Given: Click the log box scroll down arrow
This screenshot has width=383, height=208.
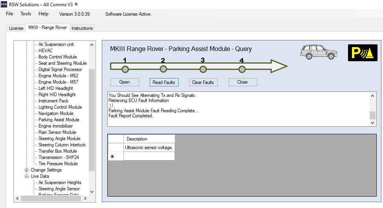Looking at the screenshot, I should (372, 123).
